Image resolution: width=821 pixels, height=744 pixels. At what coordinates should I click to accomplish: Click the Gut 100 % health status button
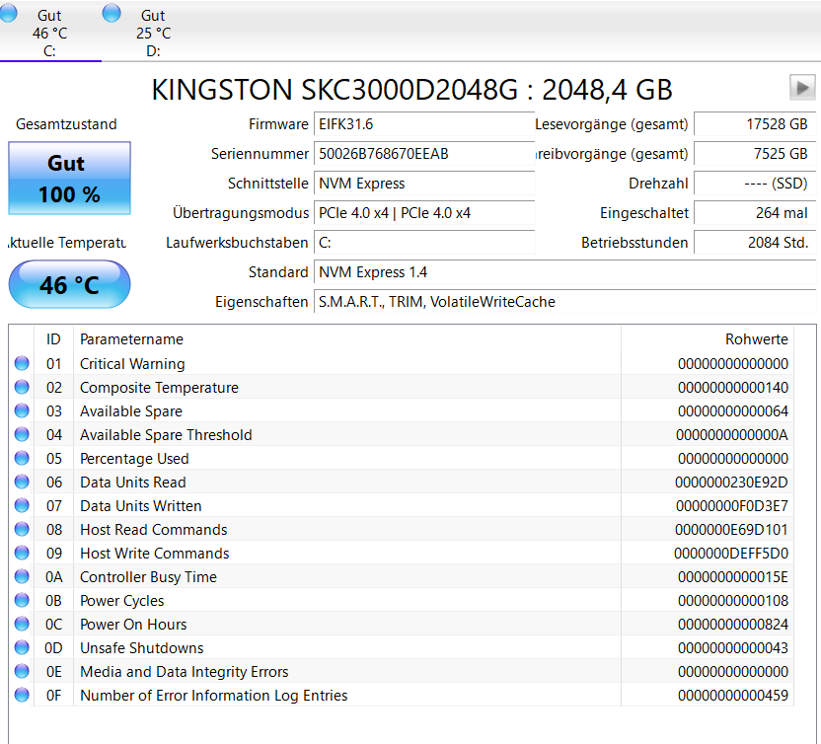[70, 178]
